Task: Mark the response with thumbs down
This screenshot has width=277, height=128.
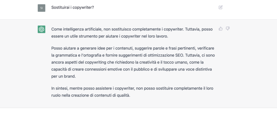Action: pos(228,29)
